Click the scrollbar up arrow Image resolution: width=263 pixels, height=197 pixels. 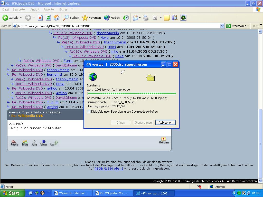coord(260,31)
